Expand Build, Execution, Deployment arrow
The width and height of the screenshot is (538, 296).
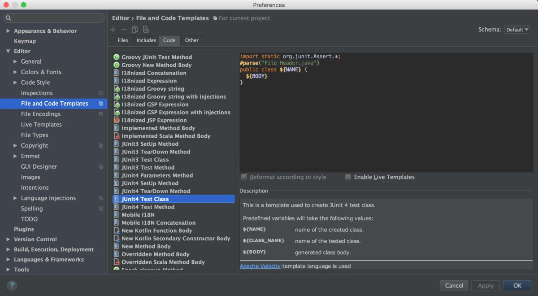8,249
